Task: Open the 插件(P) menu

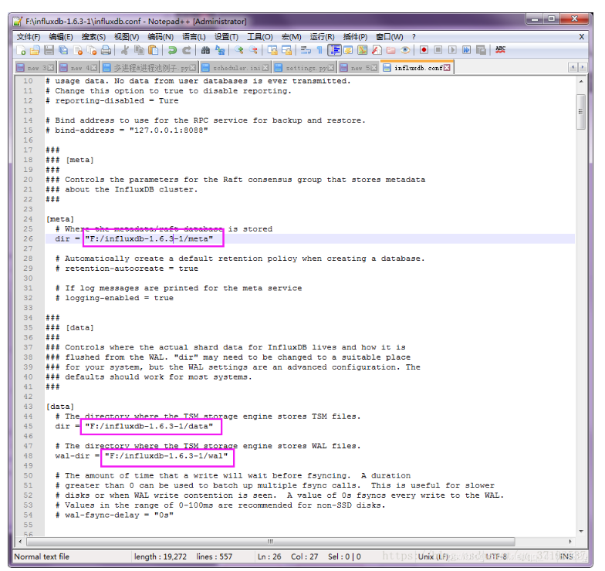Action: pyautogui.click(x=355, y=37)
